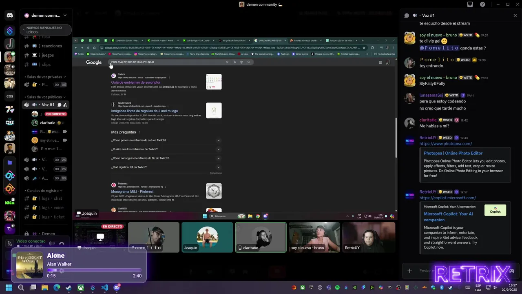
Task: Close the Voz #1 chat panel
Action: [x=515, y=16]
